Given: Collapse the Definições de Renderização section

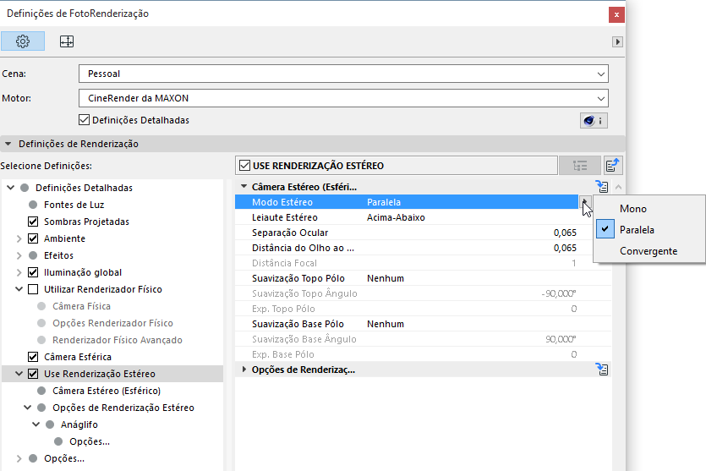Looking at the screenshot, I should [8, 144].
